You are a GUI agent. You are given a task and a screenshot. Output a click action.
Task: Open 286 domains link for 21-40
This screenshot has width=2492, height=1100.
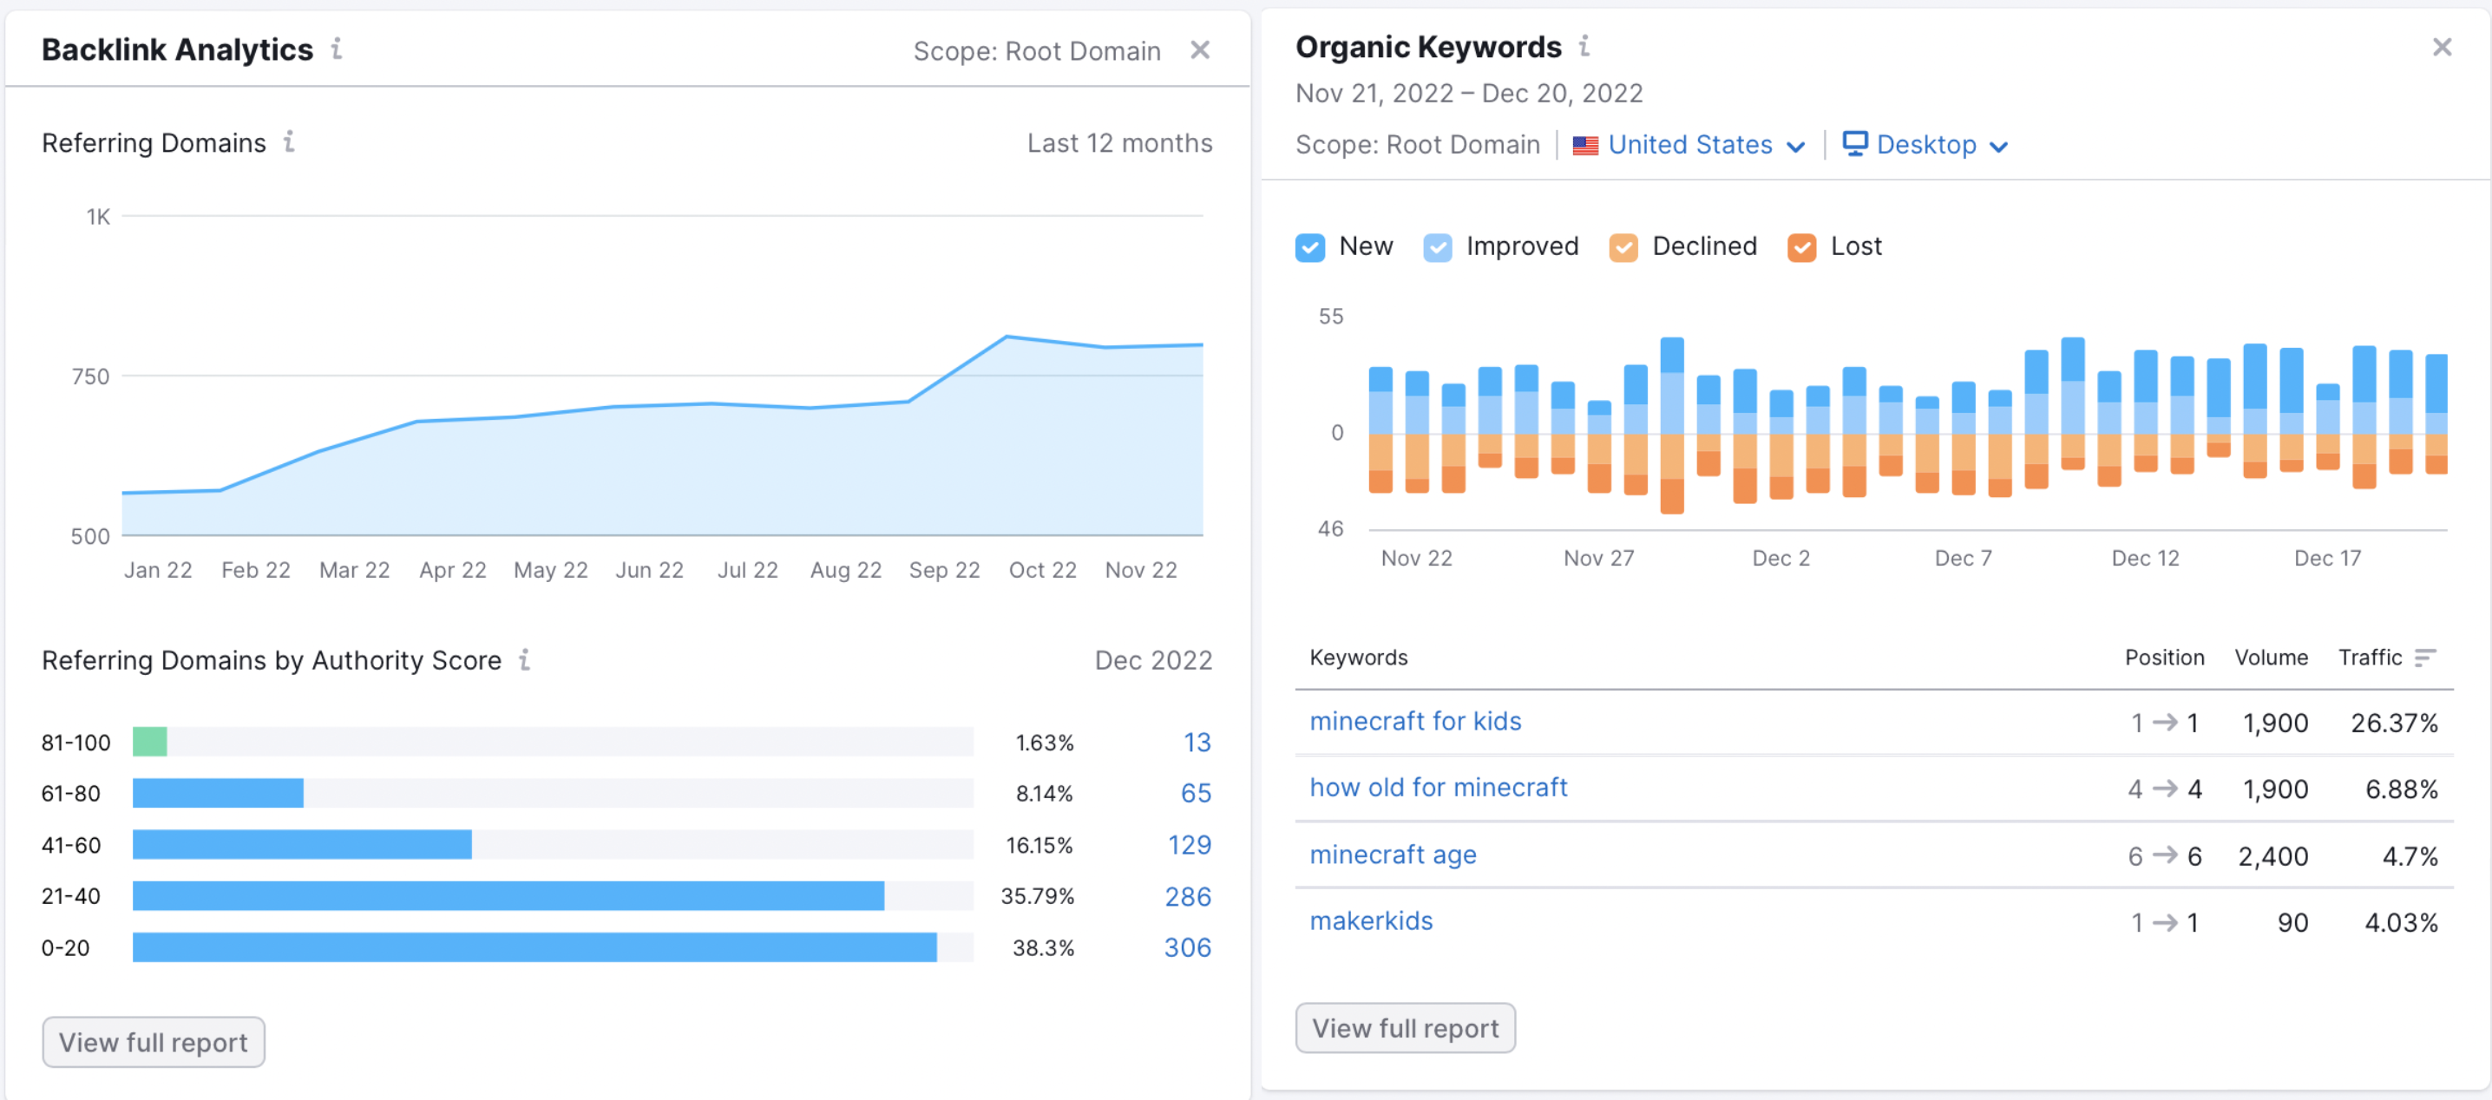coord(1188,896)
